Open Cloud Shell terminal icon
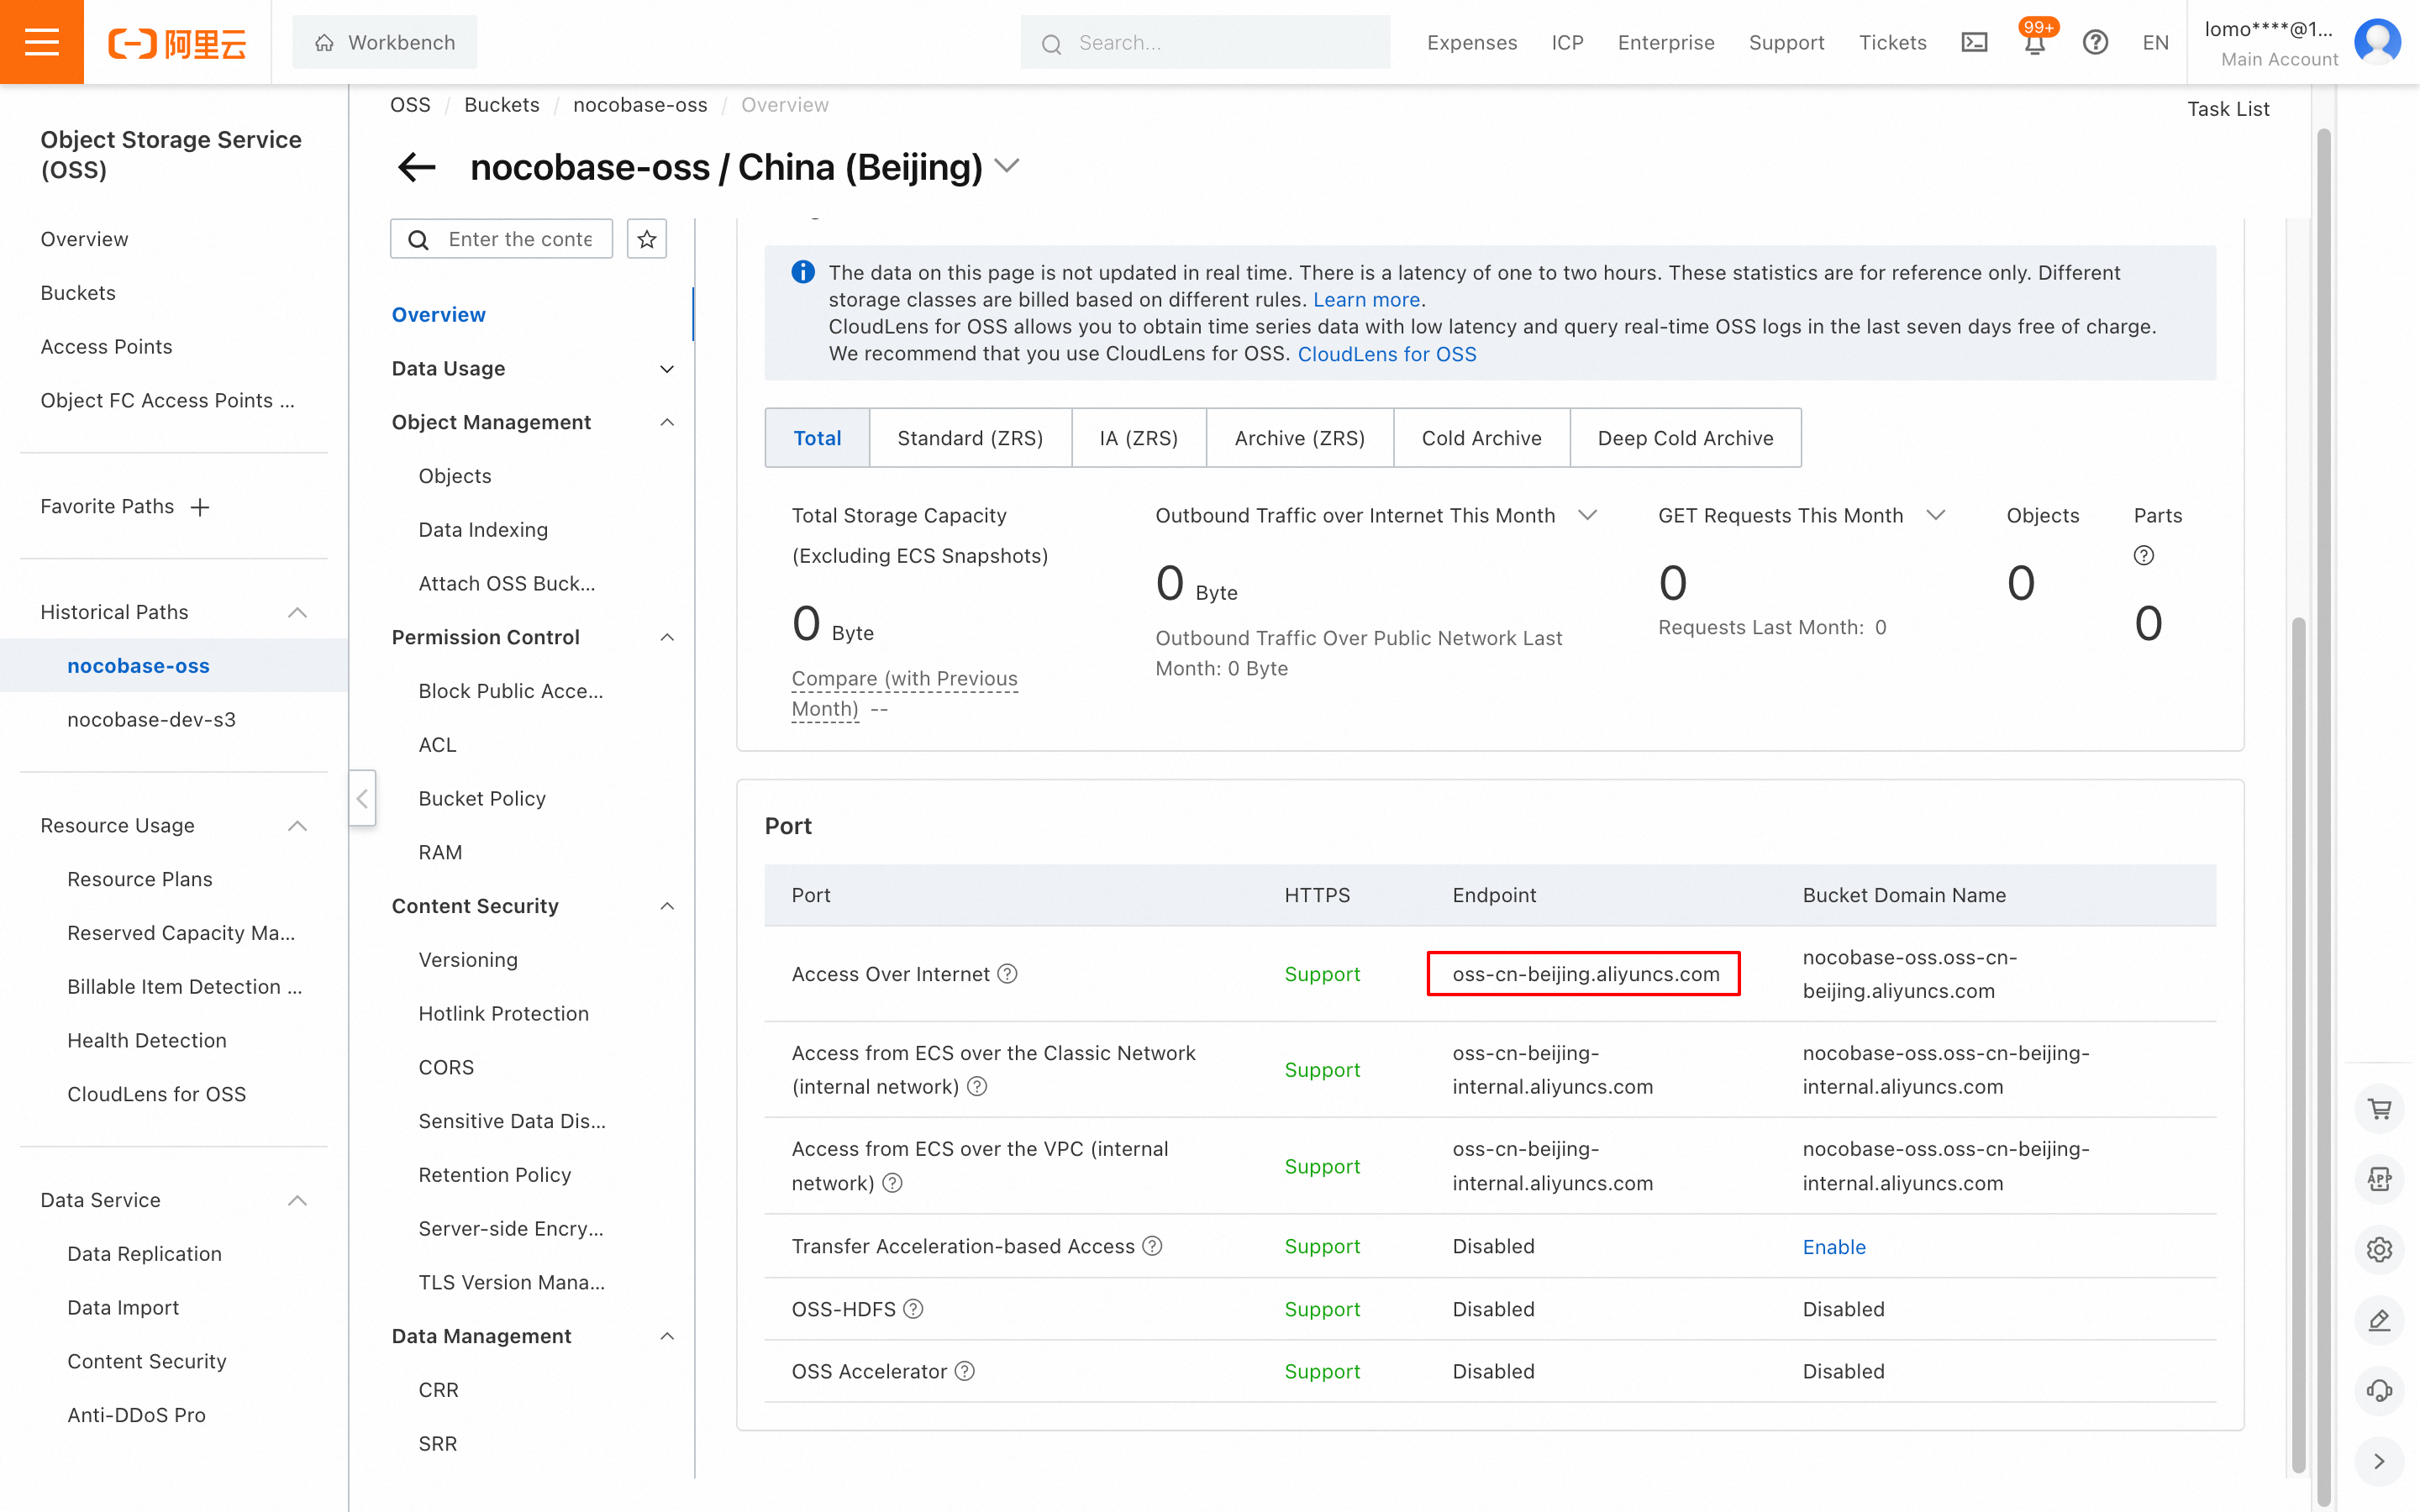 click(x=1974, y=43)
